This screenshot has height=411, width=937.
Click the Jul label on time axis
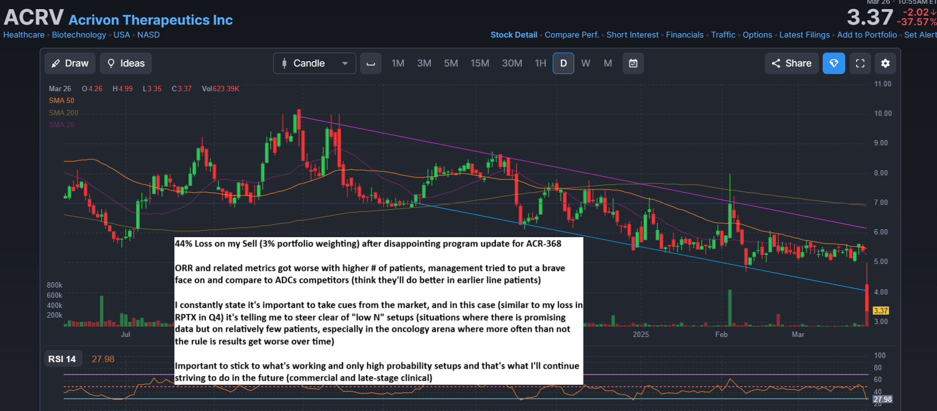point(126,334)
